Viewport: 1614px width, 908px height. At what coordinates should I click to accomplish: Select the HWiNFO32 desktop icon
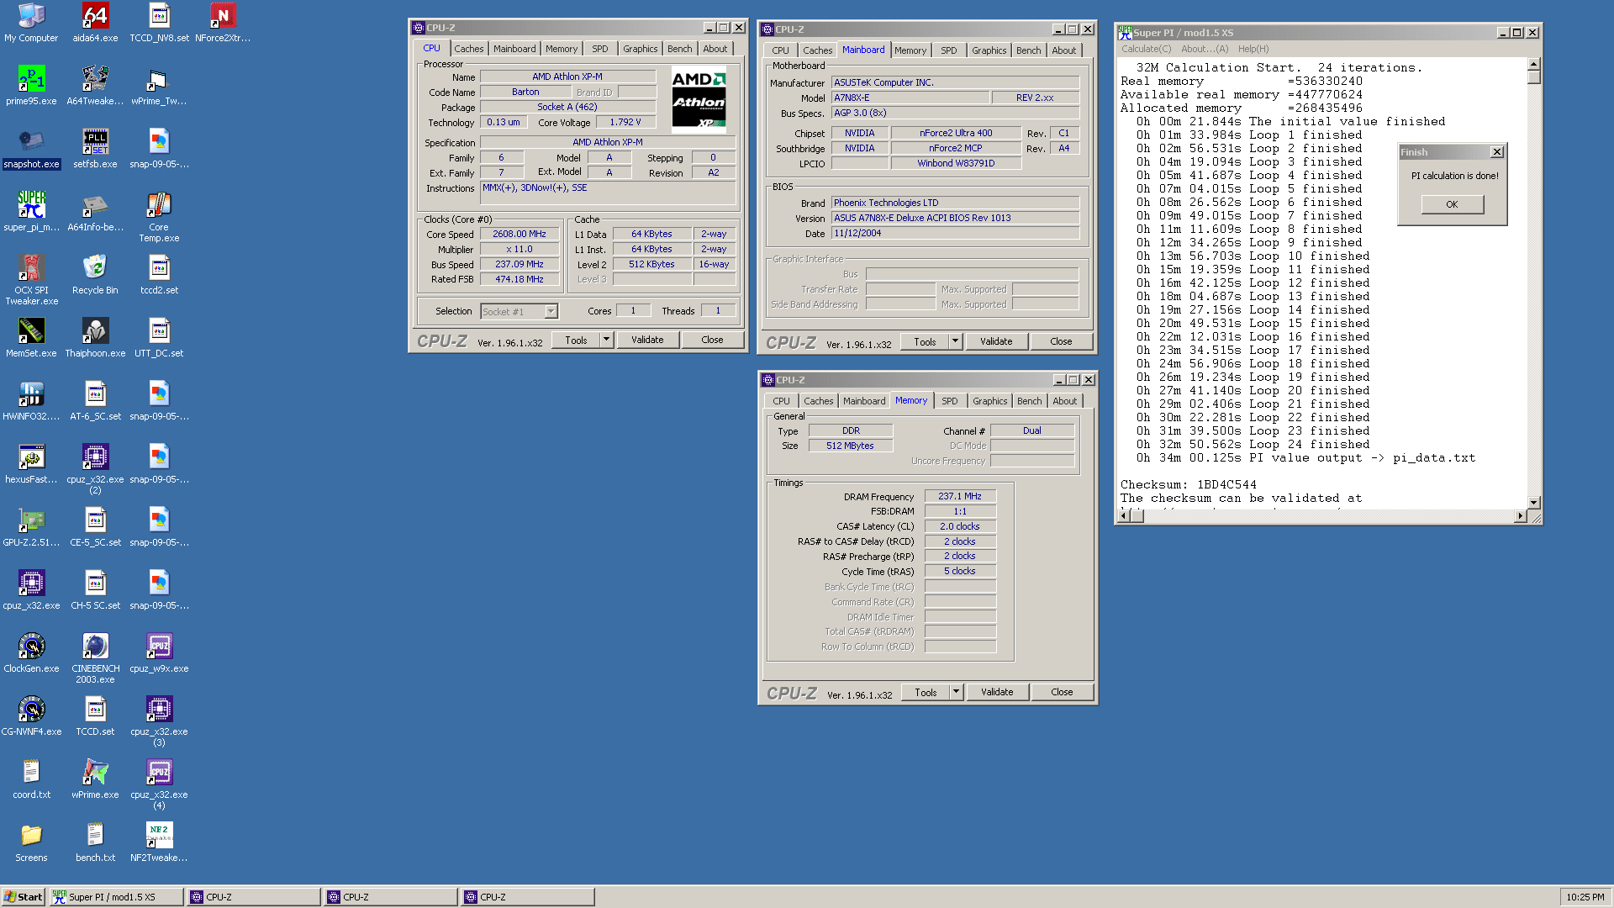coord(31,401)
